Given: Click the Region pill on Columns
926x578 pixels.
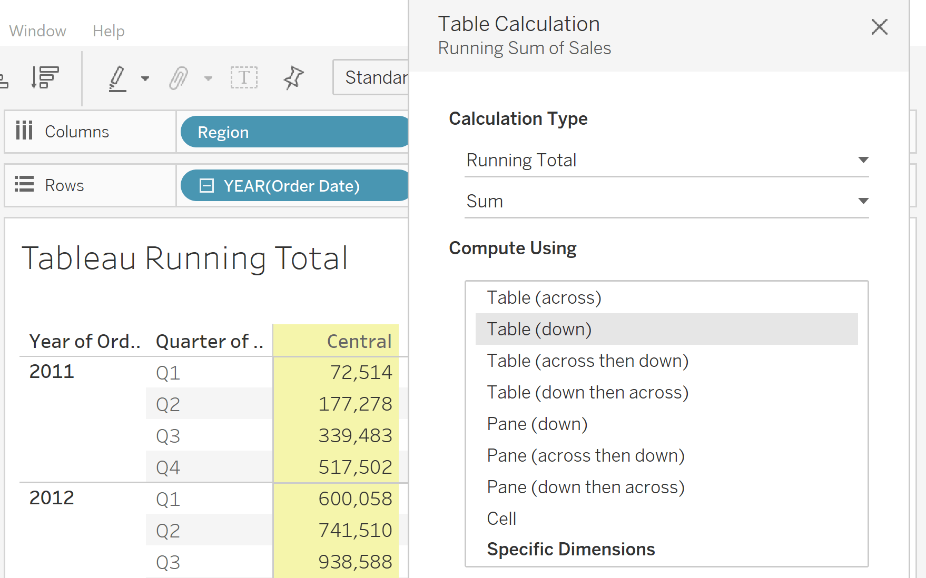Looking at the screenshot, I should point(294,132).
